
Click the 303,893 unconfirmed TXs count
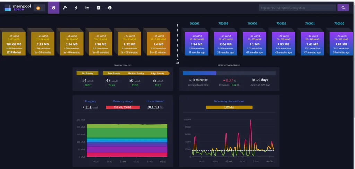click(x=155, y=107)
